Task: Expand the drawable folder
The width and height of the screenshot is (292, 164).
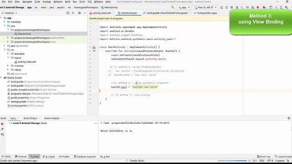Action: click(x=8, y=54)
